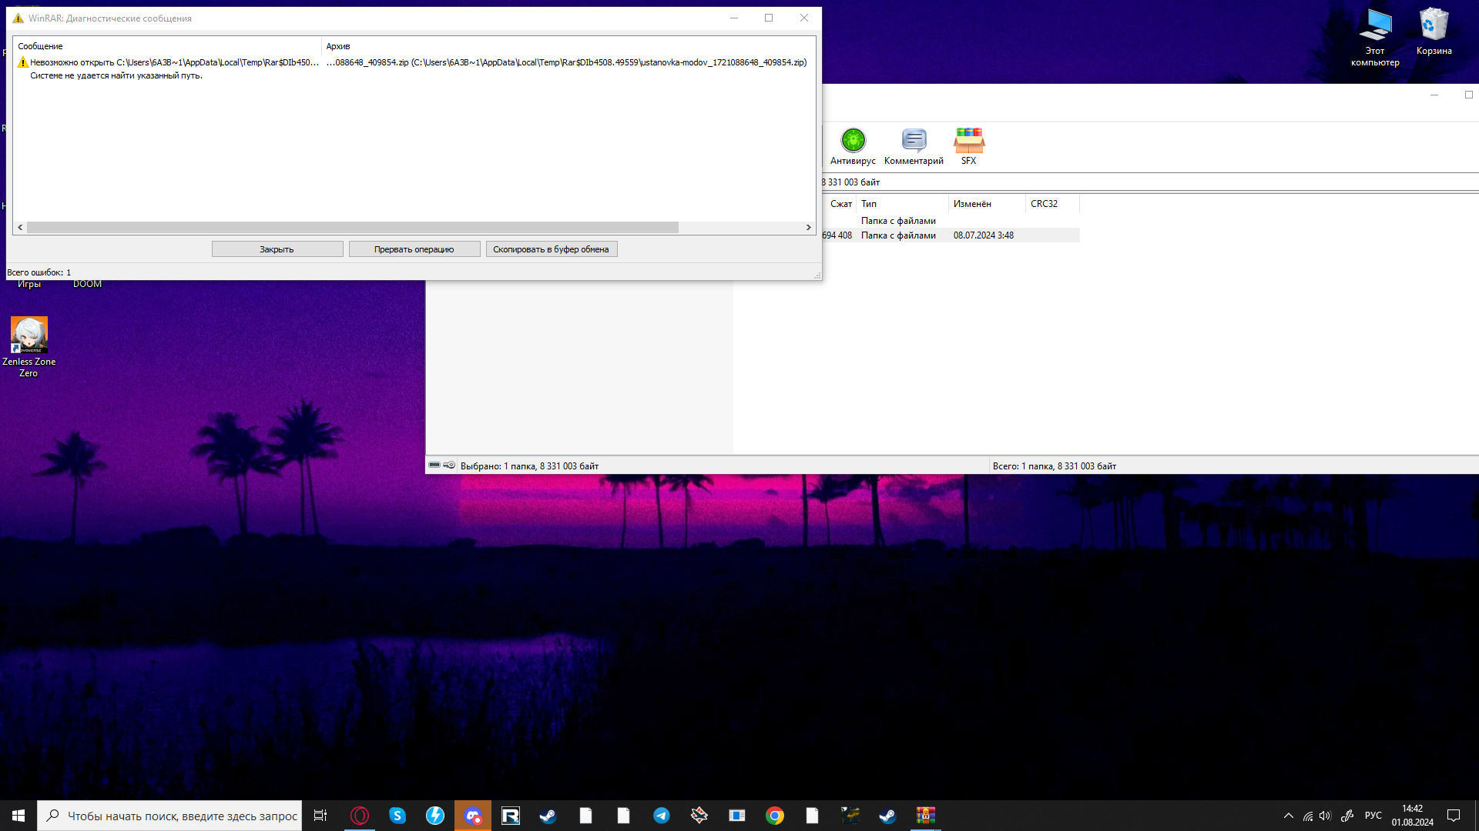The image size is (1479, 831).
Task: Click Скопировать в буфер обмена button
Action: pyautogui.click(x=551, y=249)
